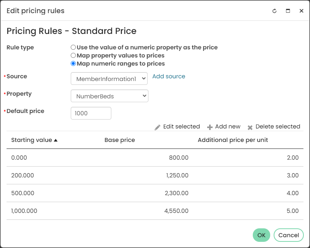The image size is (310, 248).
Task: Click Edit selected text button
Action: [x=182, y=127]
